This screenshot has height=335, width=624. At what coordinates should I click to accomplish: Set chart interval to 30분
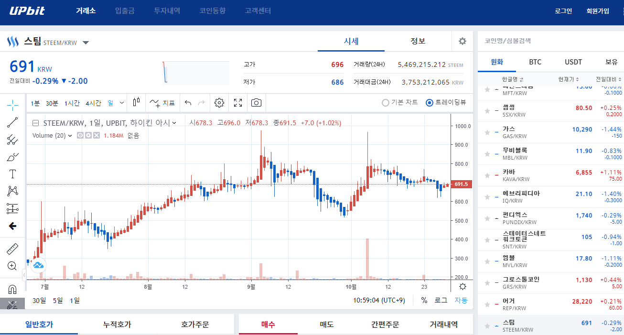click(x=52, y=103)
